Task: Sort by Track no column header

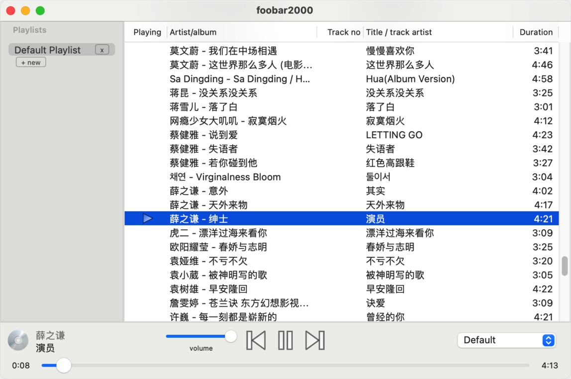Action: (x=343, y=32)
